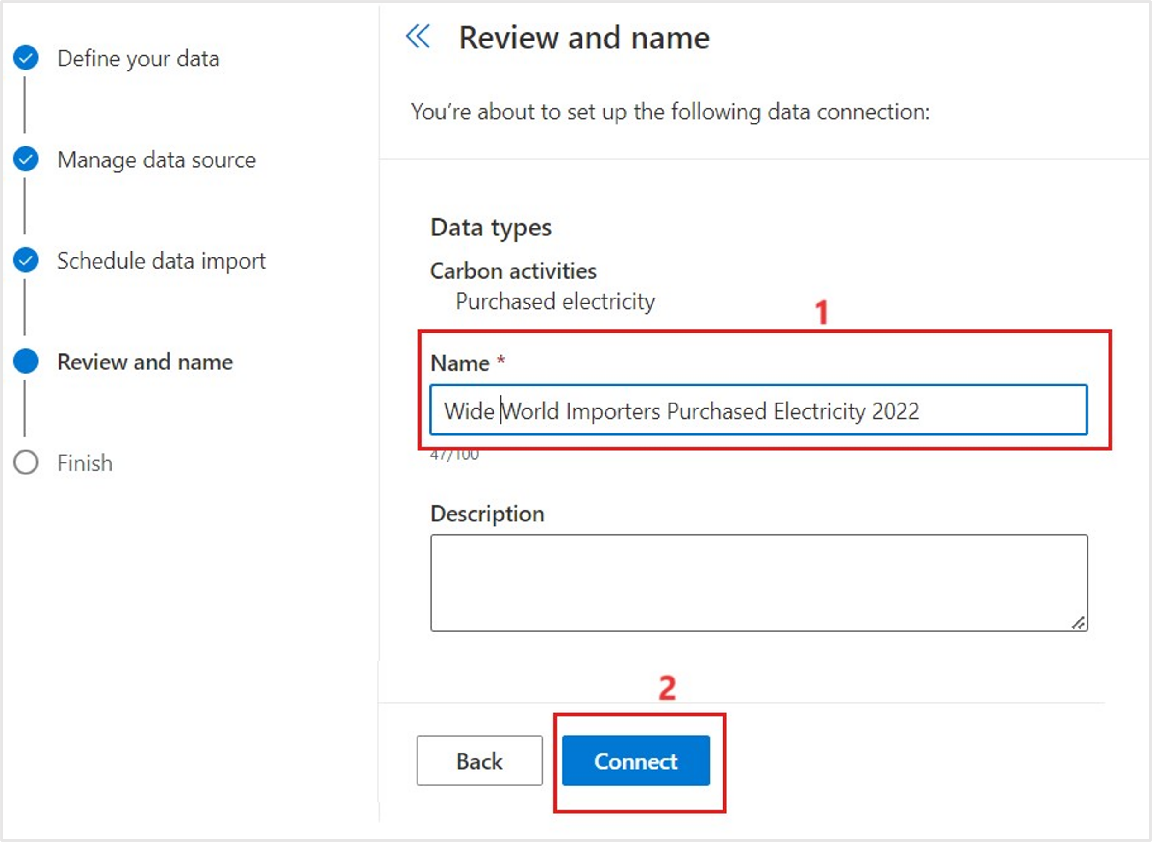
Task: Collapse the panel using double chevron icon
Action: [x=417, y=37]
